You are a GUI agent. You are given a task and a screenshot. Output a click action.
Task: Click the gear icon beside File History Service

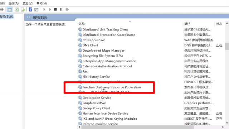click(80, 76)
